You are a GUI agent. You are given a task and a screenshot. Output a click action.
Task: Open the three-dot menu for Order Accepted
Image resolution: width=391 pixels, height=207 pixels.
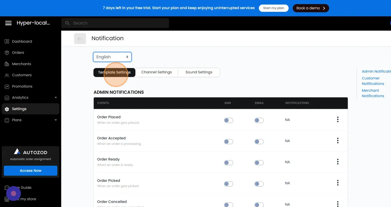click(x=338, y=140)
